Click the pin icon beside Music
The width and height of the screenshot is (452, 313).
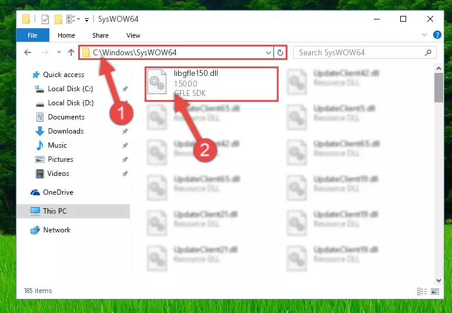[x=125, y=145]
